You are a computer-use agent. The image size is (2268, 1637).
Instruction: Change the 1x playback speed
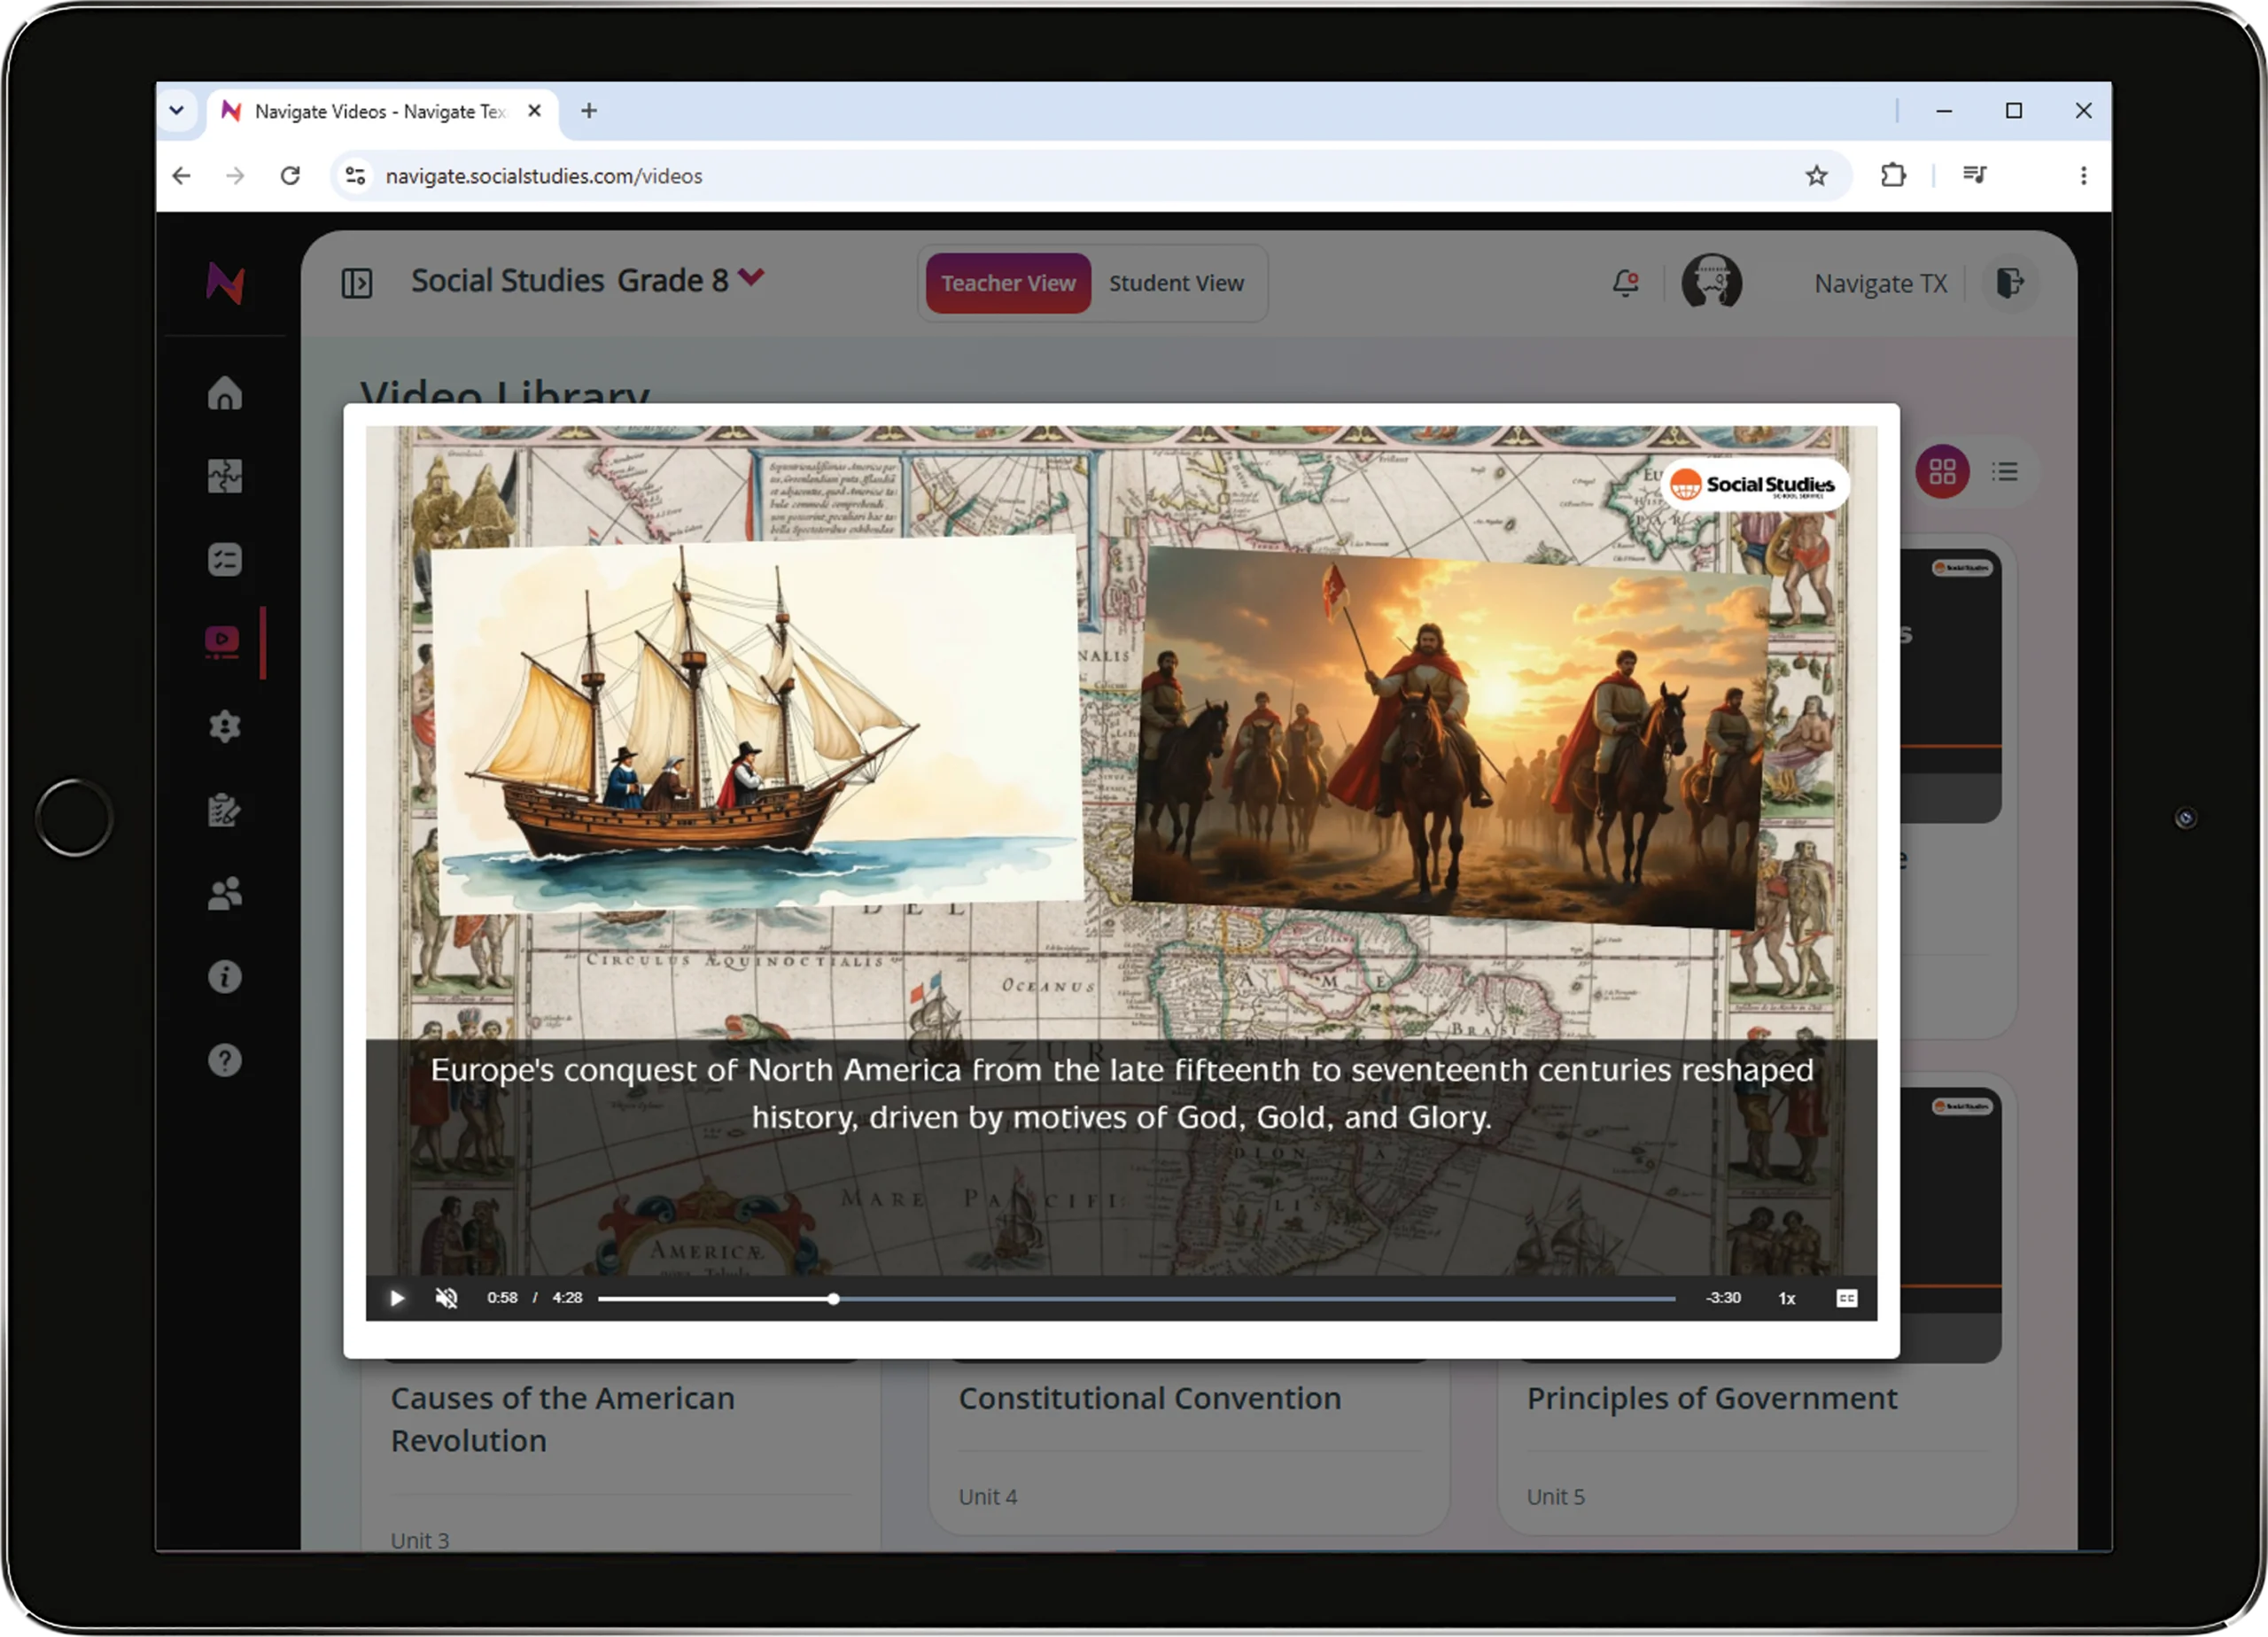pyautogui.click(x=1786, y=1298)
